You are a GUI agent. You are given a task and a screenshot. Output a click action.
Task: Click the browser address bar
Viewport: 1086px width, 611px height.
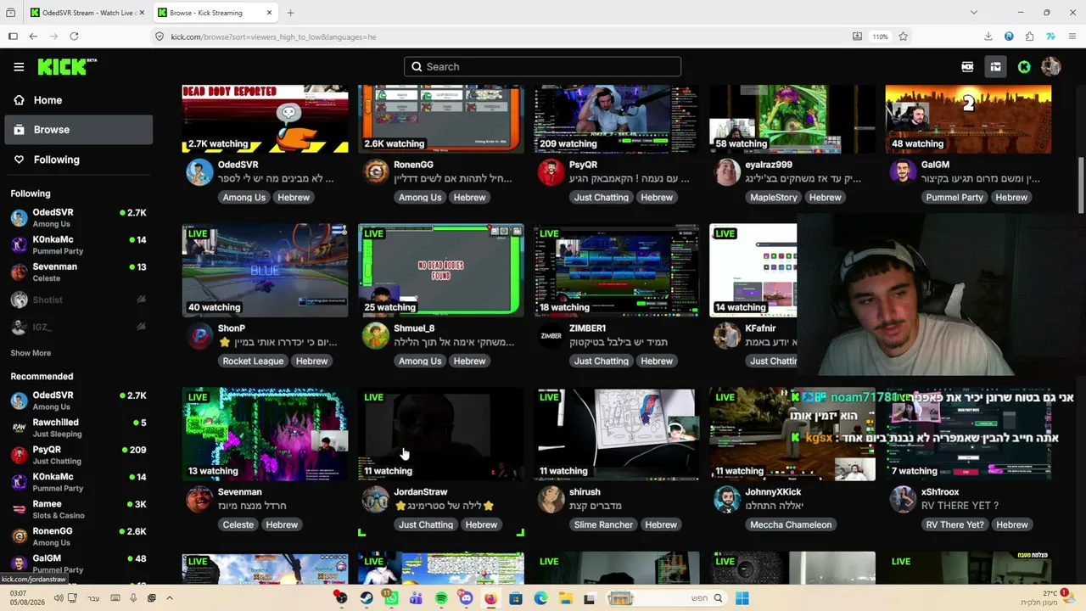(x=501, y=36)
